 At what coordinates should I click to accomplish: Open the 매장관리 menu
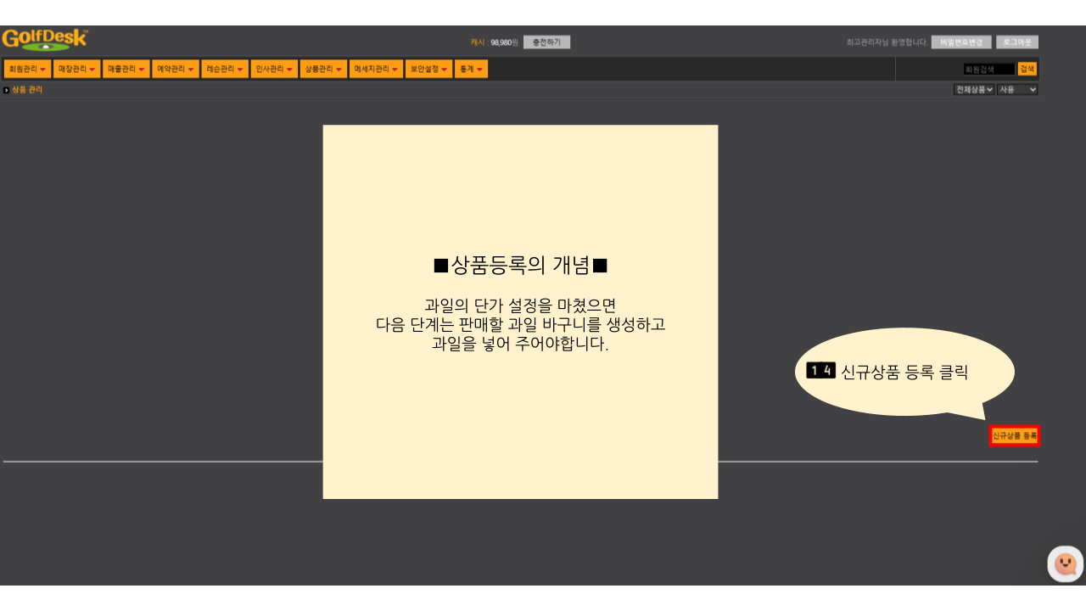[x=76, y=69]
